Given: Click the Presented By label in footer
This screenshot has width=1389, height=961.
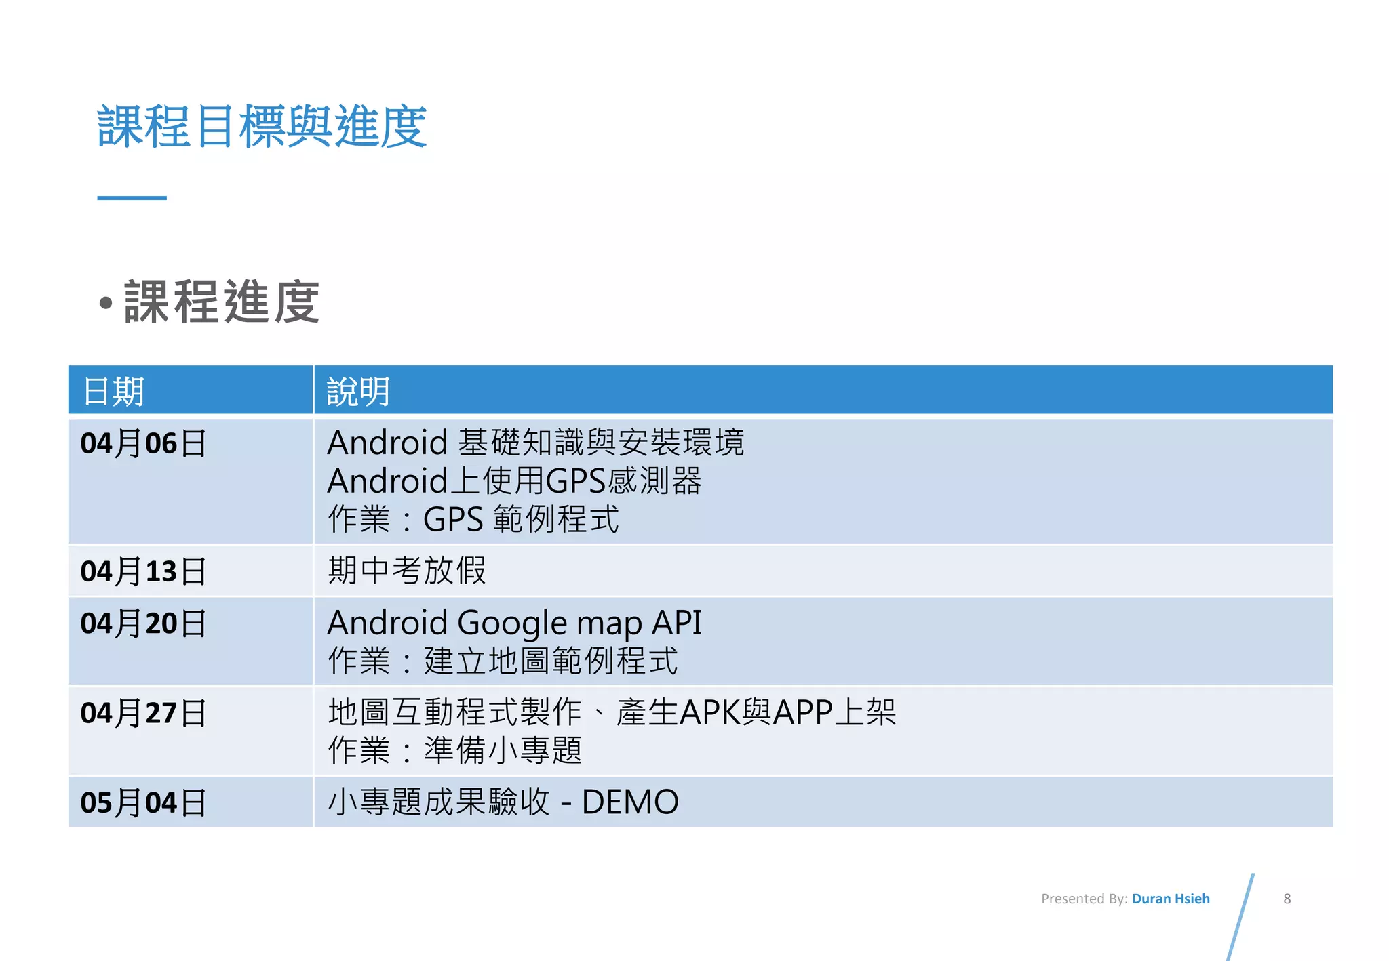Looking at the screenshot, I should [x=1084, y=899].
